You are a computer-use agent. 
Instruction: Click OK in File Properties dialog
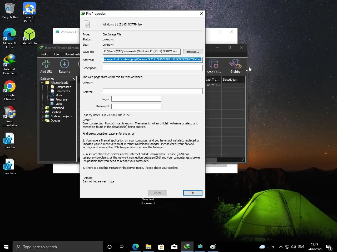click(192, 193)
